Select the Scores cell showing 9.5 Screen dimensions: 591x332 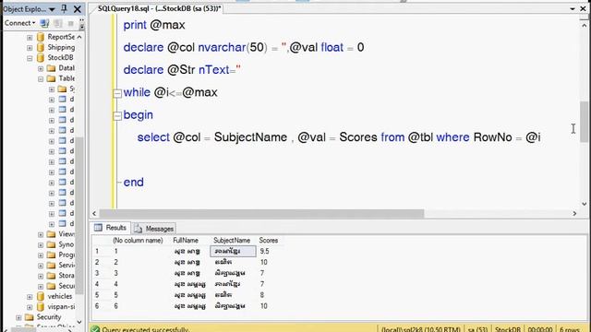point(265,251)
